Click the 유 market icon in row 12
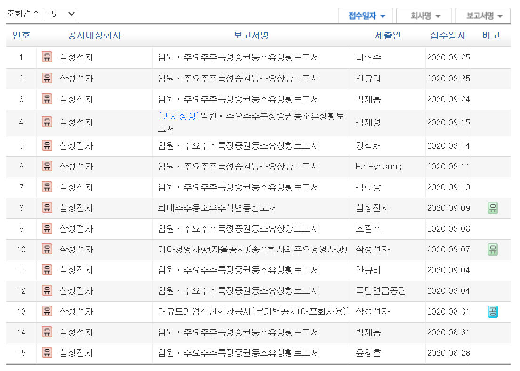Viewport: 520px width, 371px height. tap(47, 290)
